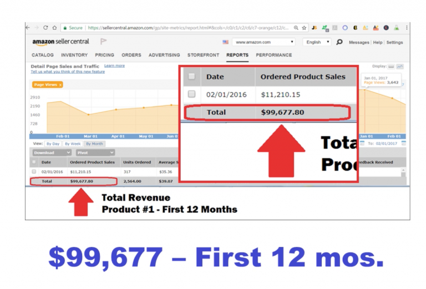Click the browser reload icon
This screenshot has height=289, width=426.
point(46,27)
